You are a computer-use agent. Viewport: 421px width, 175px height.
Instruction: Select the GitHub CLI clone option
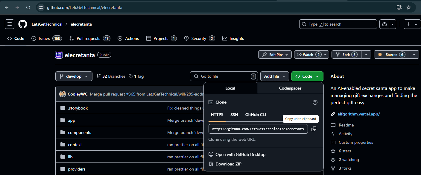pos(256,115)
